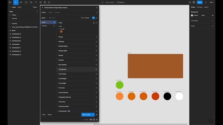Select the Board layer
Image resolution: width=223 pixels, height=125 pixels.
[14, 31]
